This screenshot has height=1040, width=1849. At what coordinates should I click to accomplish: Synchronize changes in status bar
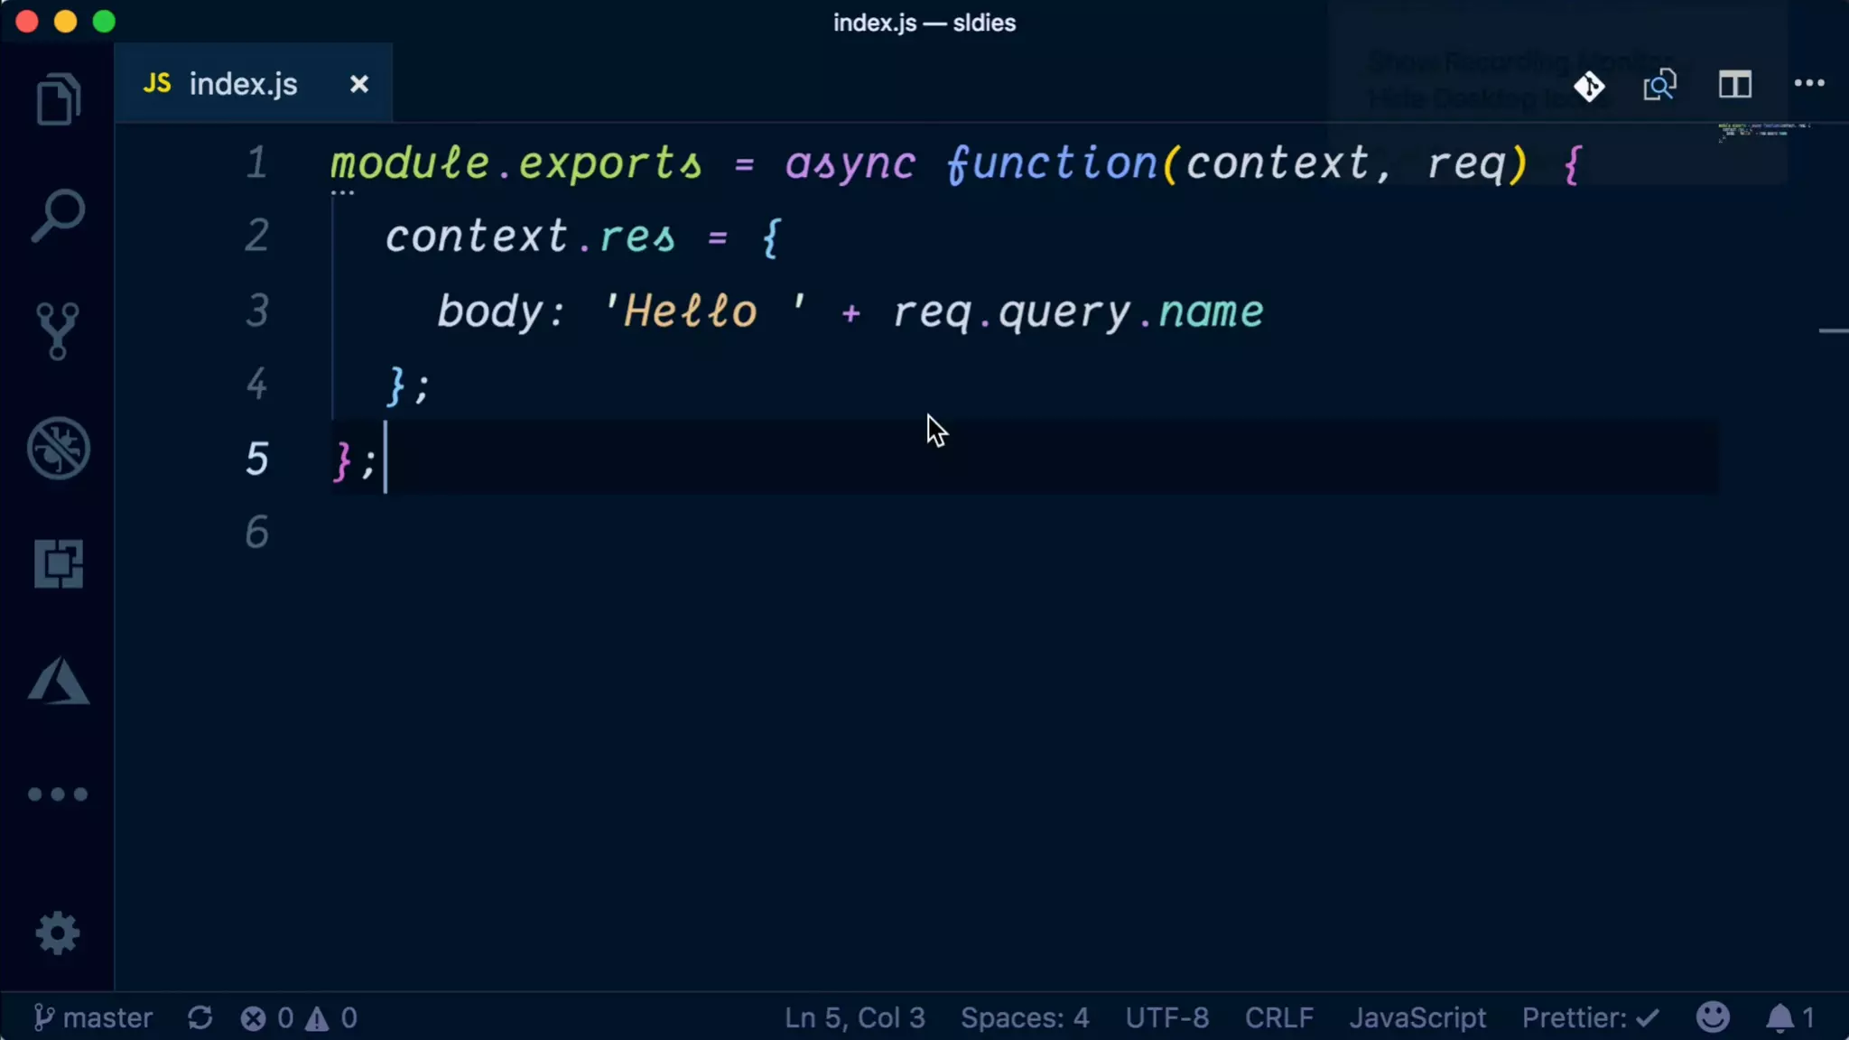[x=200, y=1017]
